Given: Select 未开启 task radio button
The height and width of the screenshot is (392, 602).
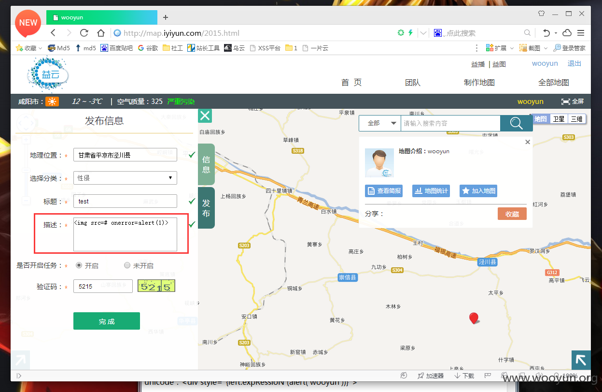Looking at the screenshot, I should pos(127,265).
